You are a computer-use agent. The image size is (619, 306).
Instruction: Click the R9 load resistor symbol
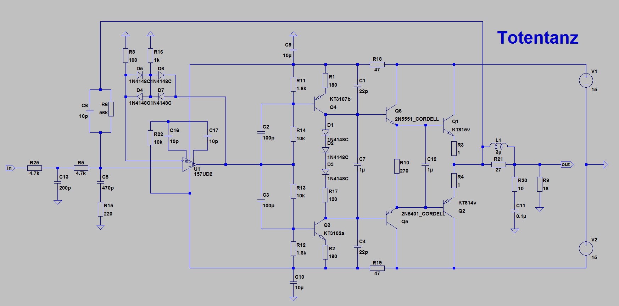pyautogui.click(x=540, y=184)
